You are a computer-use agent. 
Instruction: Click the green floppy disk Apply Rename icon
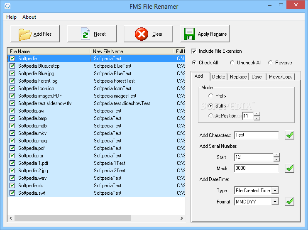click(189, 34)
